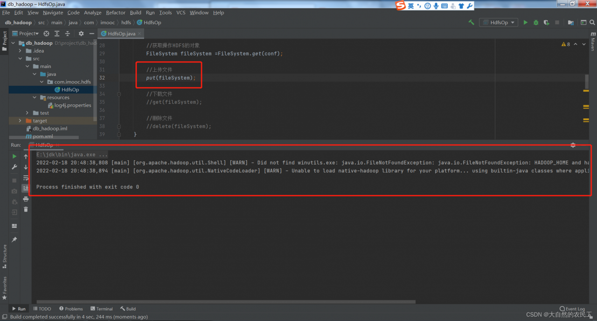Viewport: 597px width, 321px height.
Task: Close the HdfsOp.java editor tab
Action: point(139,34)
